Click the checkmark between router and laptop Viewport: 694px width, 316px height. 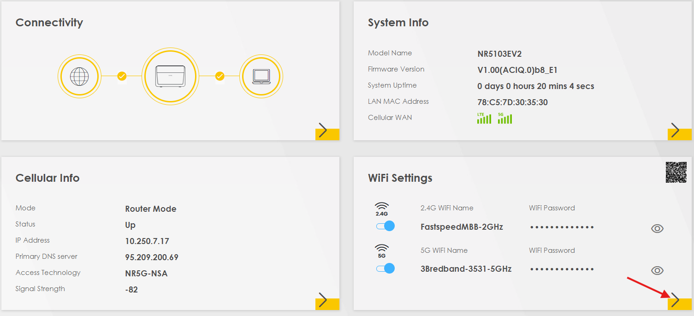pos(220,76)
